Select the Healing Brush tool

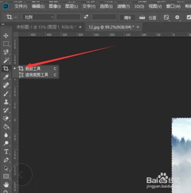[x=6, y=85]
